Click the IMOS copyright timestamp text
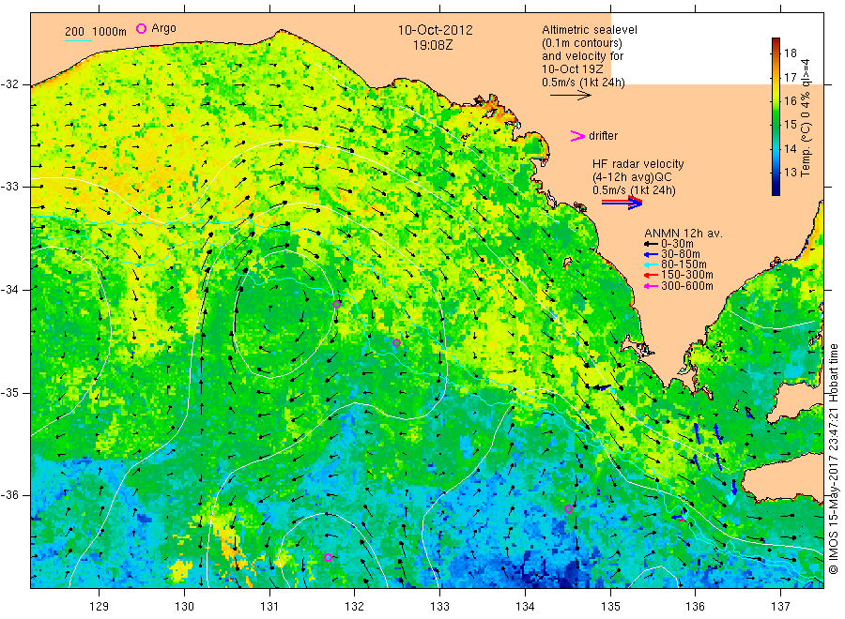845x619 pixels. click(x=833, y=459)
